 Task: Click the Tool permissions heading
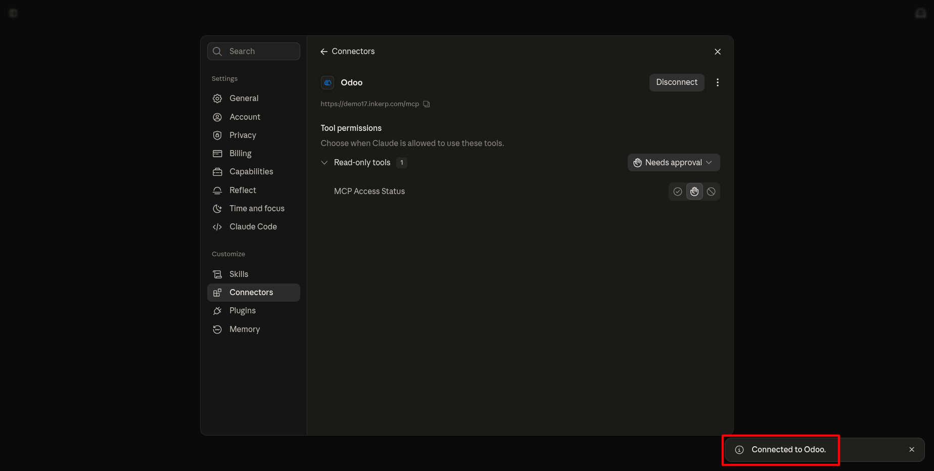tap(351, 128)
